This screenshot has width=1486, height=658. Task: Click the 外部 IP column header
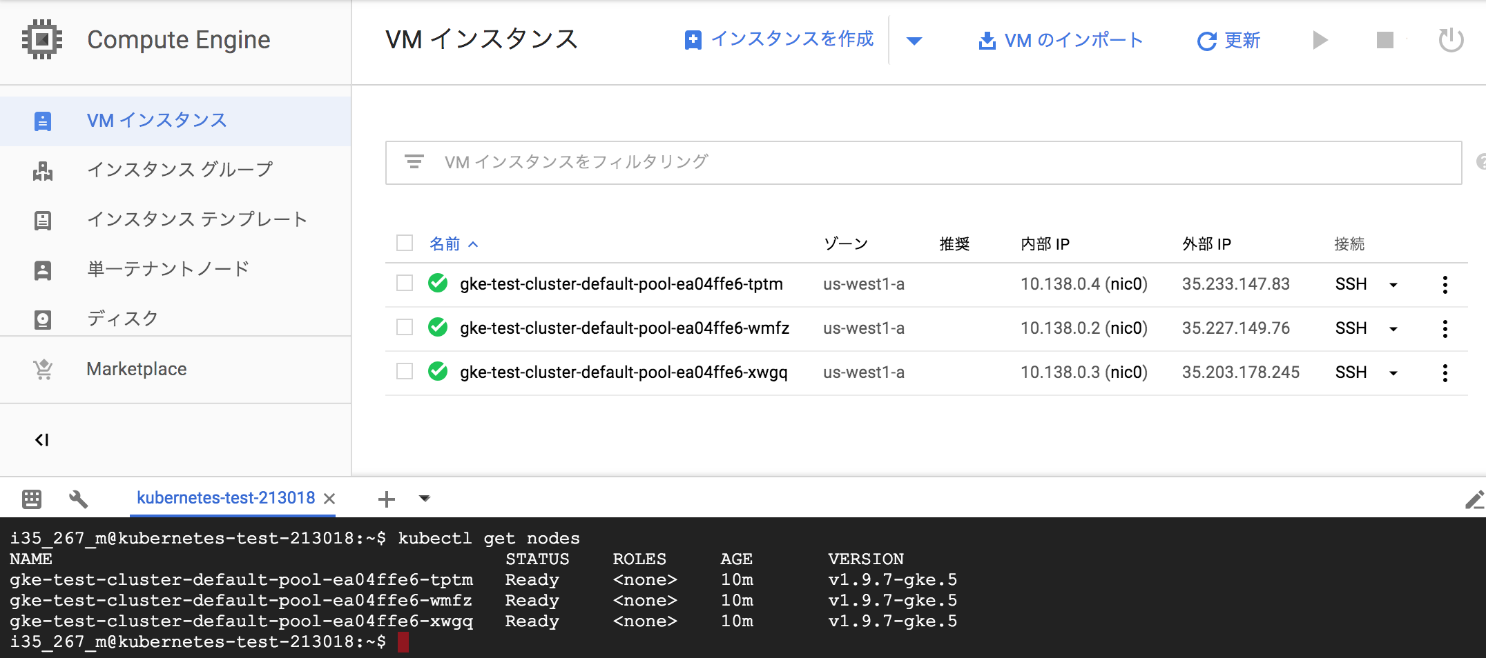coord(1206,244)
